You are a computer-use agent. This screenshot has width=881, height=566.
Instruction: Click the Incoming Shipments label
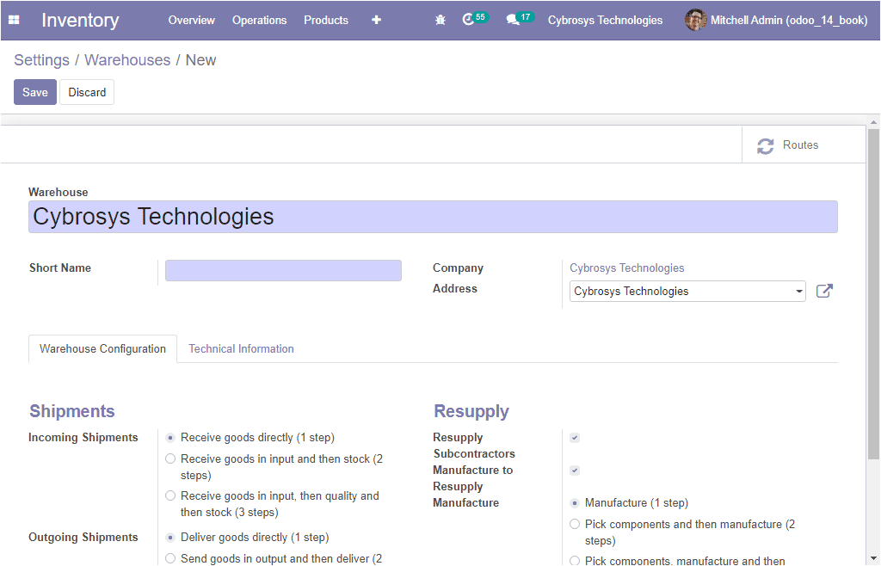point(83,438)
